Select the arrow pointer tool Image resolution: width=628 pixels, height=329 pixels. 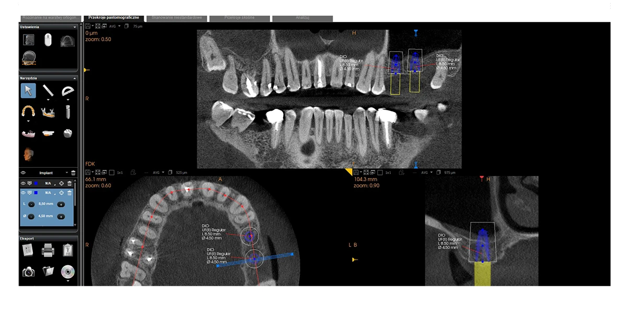28,90
